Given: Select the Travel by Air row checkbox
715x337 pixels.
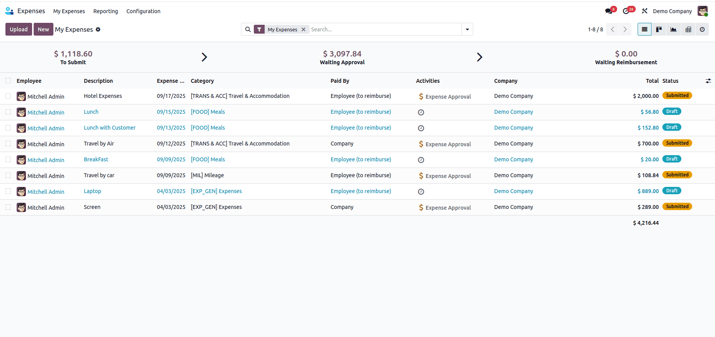Looking at the screenshot, I should [8, 143].
